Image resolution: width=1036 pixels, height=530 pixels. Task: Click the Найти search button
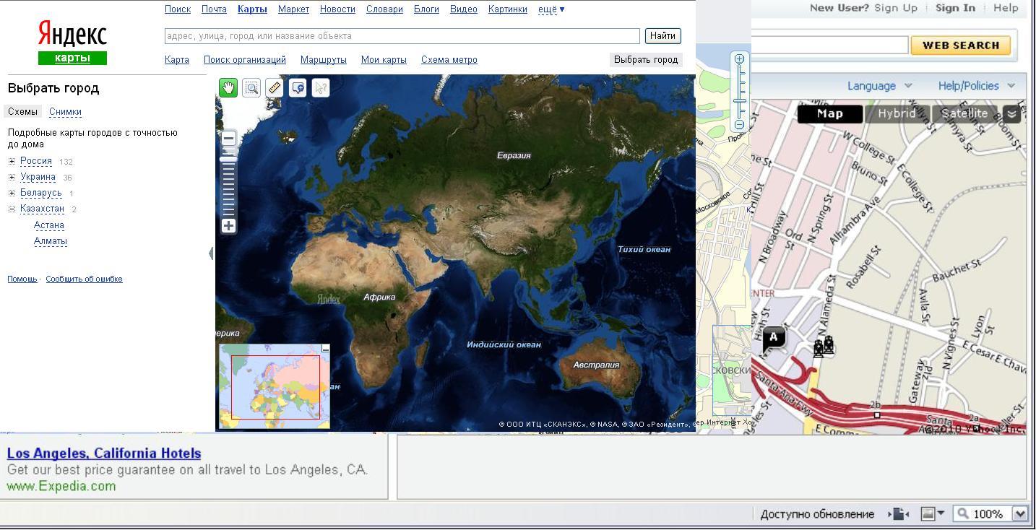662,36
